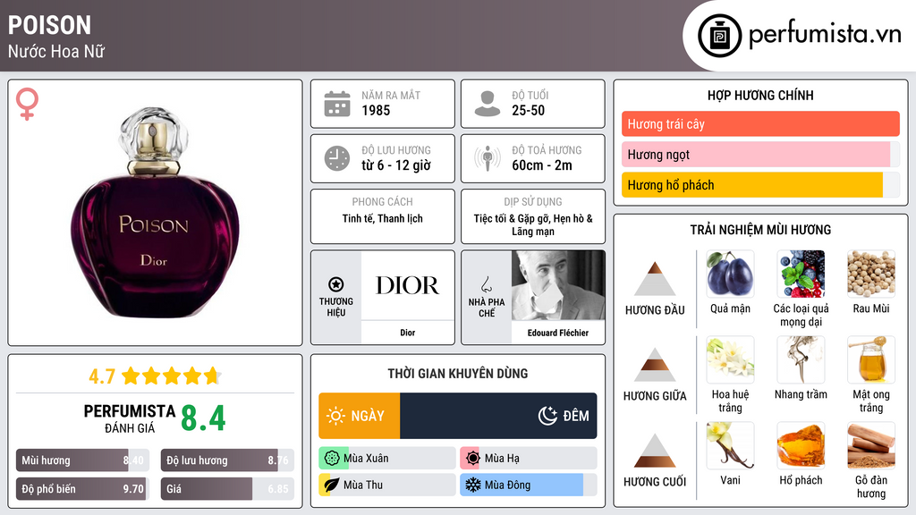Click the calendar icon beside Năm ra mắt
The height and width of the screenshot is (515, 916).
click(x=336, y=104)
